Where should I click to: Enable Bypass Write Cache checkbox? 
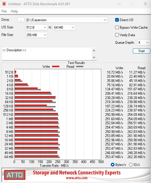click(x=117, y=28)
